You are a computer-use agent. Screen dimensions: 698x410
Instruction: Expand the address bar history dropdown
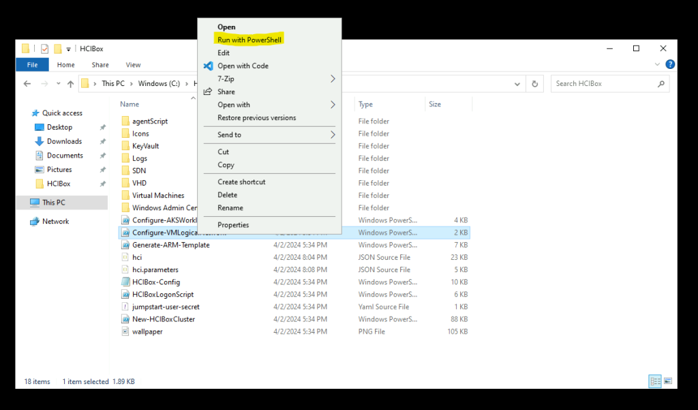coord(517,84)
